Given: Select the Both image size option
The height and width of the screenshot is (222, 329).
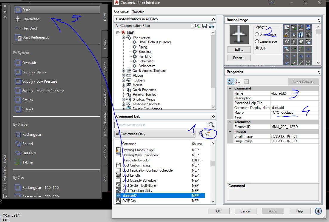Looking at the screenshot, I should point(257,48).
